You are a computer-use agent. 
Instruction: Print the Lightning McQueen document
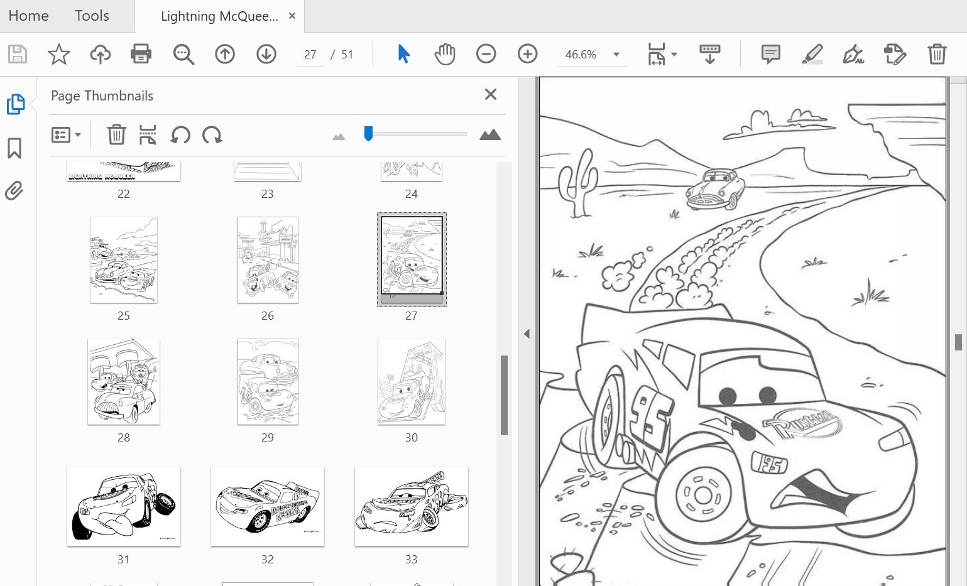[141, 54]
